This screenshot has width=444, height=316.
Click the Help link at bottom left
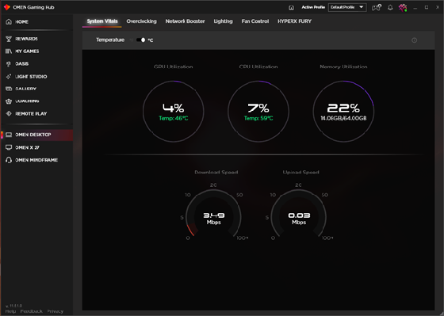tap(10, 311)
